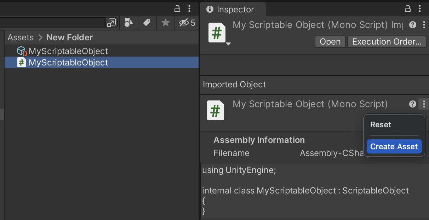Viewport: 429px width, 220px height.
Task: Select the MyScriptableObject C# script file
Action: [x=68, y=63]
